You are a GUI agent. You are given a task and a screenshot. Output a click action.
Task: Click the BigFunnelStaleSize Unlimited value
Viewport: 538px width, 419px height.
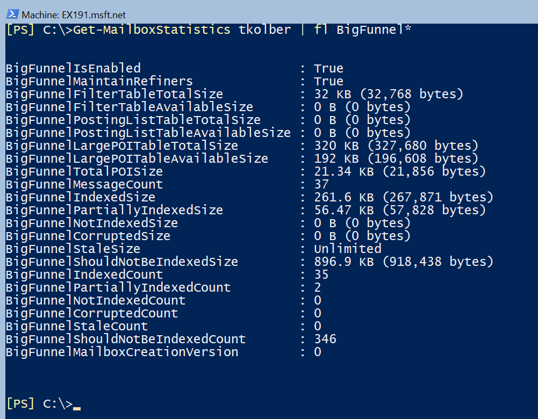coord(348,249)
